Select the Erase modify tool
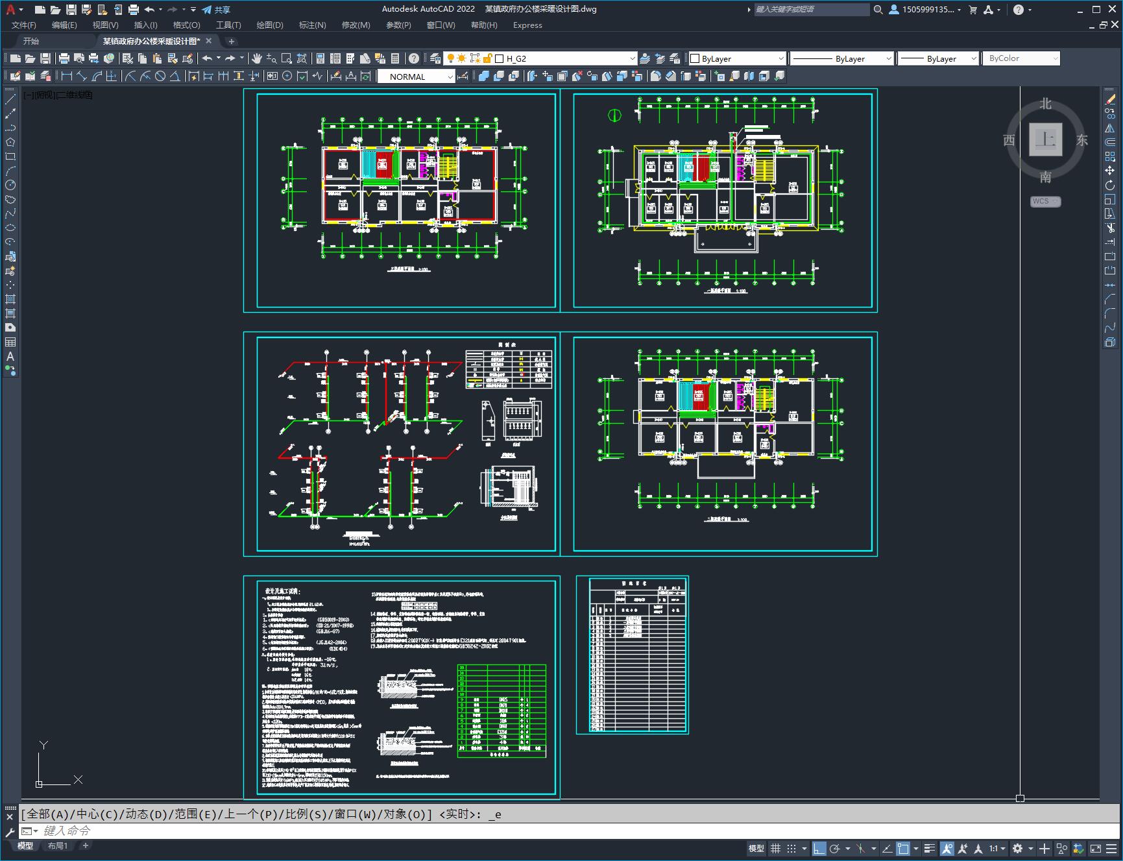This screenshot has width=1123, height=861. pyautogui.click(x=1110, y=99)
